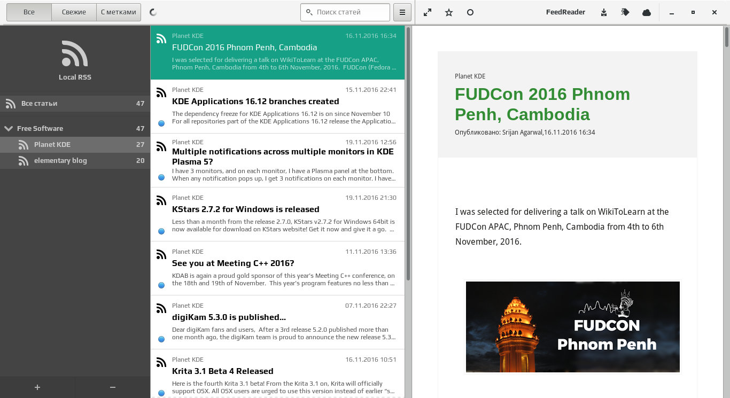Select the elementary blog feed

(75, 161)
